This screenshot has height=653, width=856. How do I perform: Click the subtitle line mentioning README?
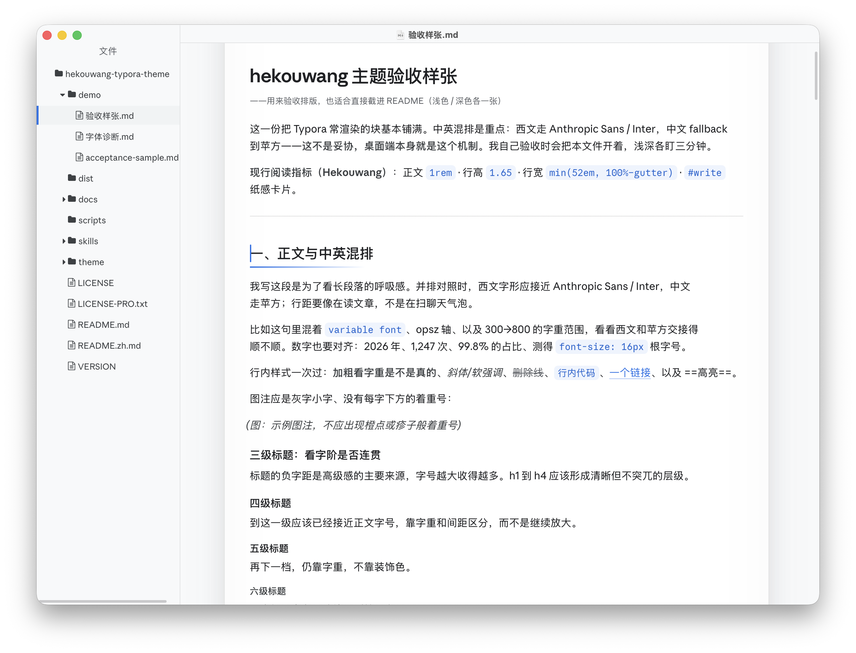(x=375, y=101)
